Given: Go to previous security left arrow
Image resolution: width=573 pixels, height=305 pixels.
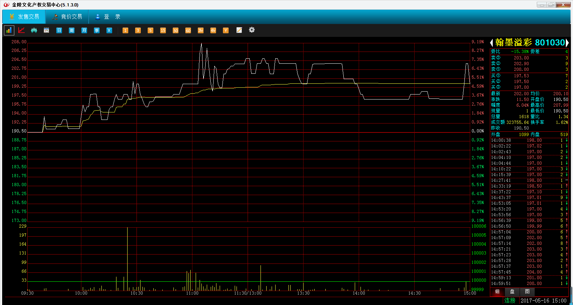Looking at the screenshot, I should point(492,43).
